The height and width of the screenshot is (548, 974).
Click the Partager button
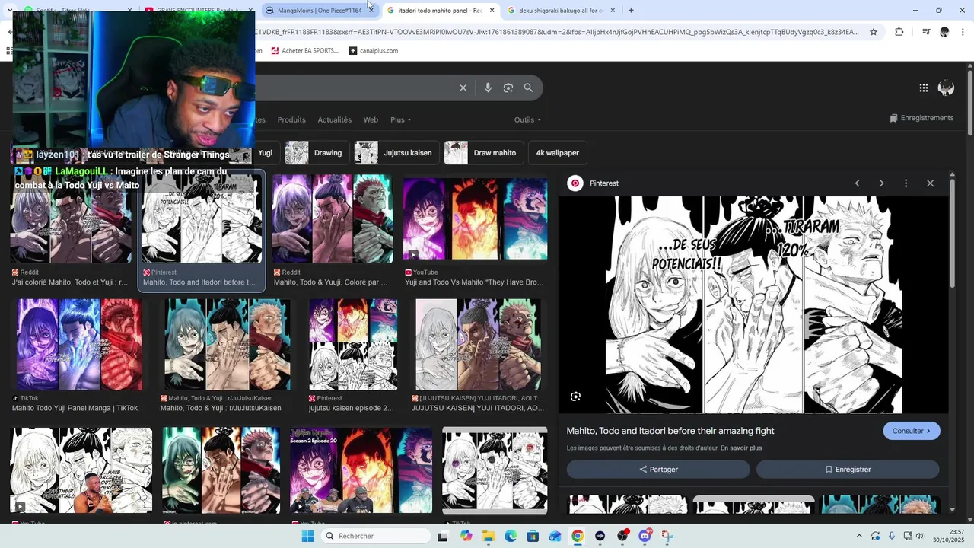[658, 470]
